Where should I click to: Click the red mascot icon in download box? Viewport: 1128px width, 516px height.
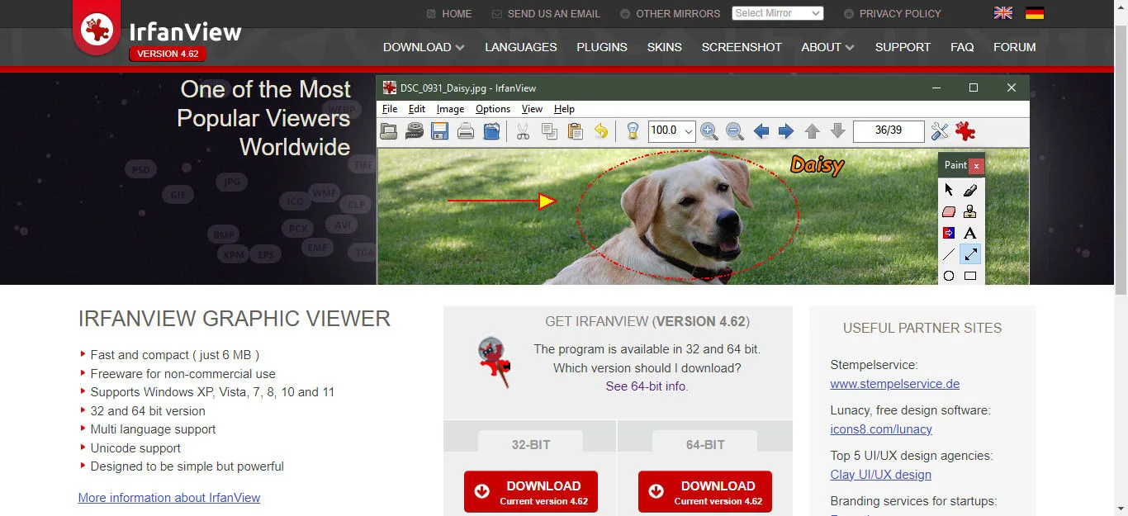[x=494, y=362]
